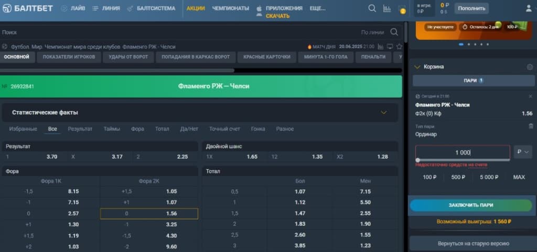Filter markets by Результат

[x=80, y=129]
